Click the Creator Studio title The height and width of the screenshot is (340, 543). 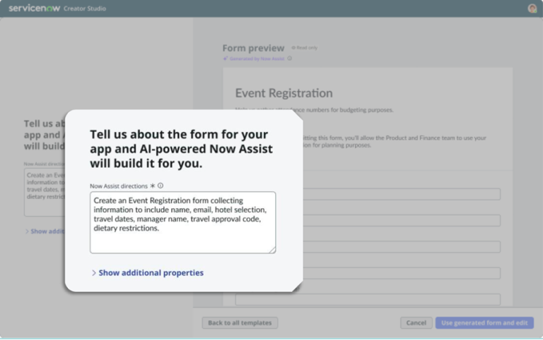pos(85,8)
